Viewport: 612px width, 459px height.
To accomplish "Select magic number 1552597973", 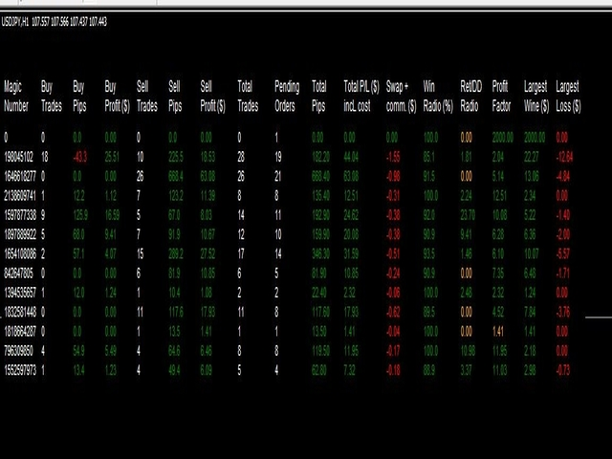I will [x=20, y=370].
